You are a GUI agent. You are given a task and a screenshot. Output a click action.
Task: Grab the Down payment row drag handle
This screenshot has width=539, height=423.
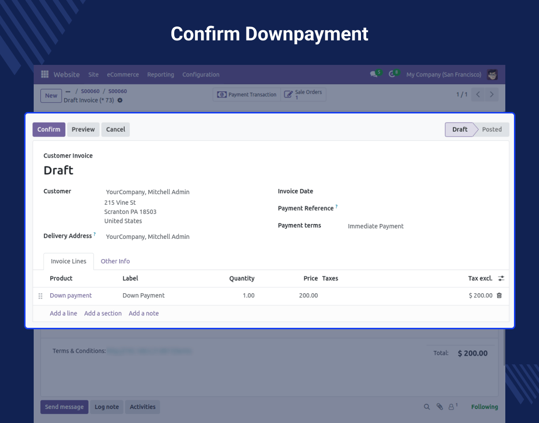pos(40,296)
